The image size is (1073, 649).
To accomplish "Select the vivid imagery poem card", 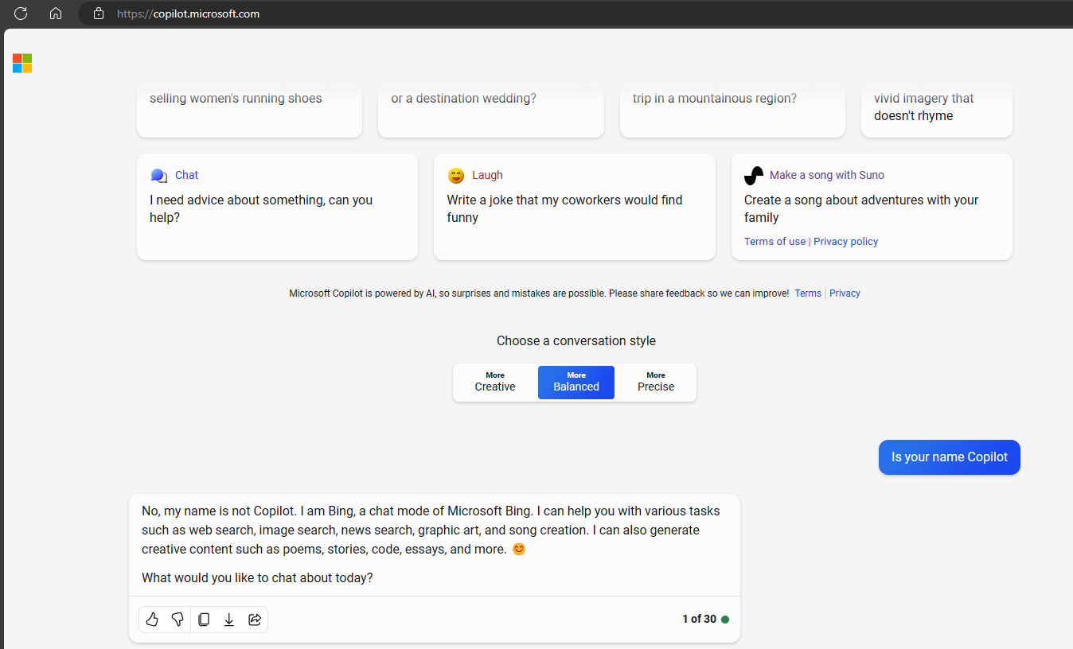I will [x=937, y=110].
